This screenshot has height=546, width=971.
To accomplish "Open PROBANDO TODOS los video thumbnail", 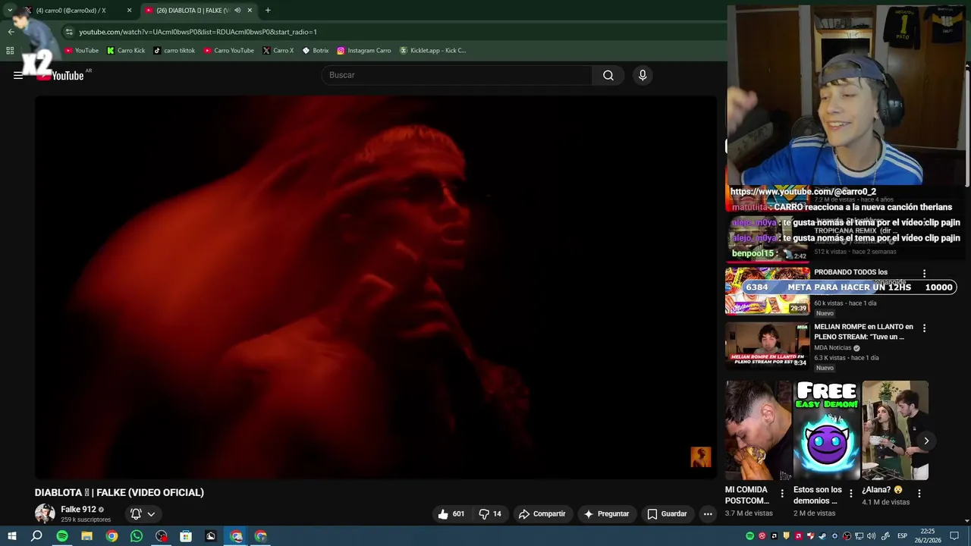I will point(767,290).
